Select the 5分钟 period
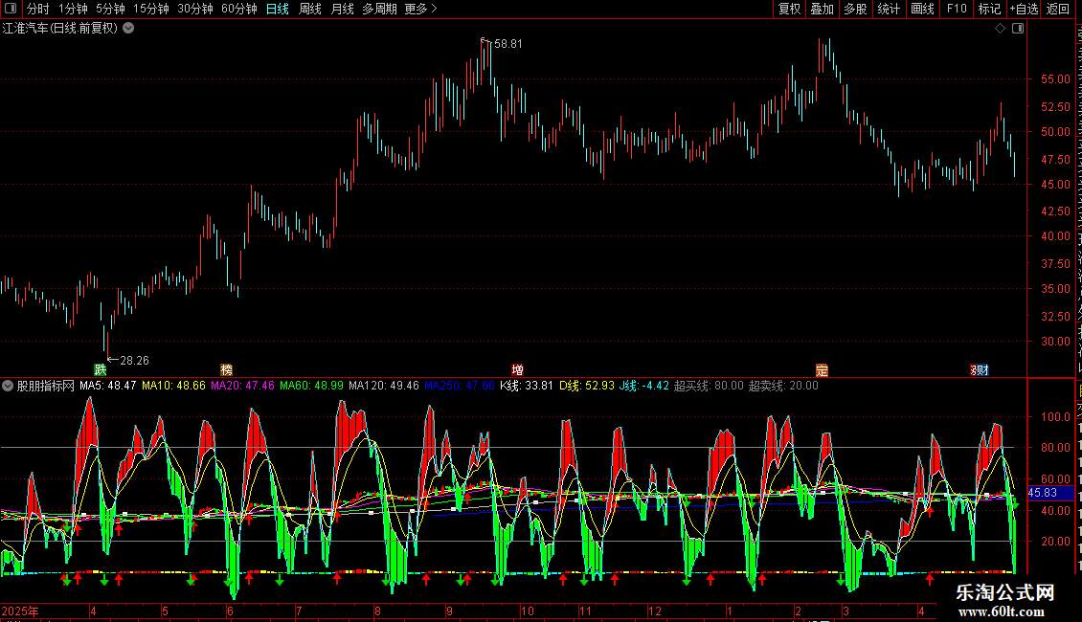 [x=110, y=9]
